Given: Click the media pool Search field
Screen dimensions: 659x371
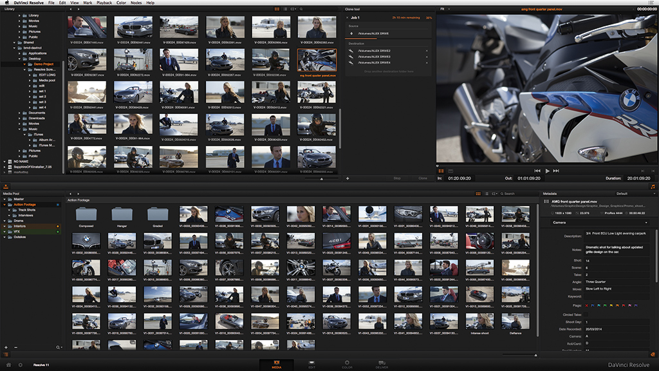Looking at the screenshot, I should (519, 193).
